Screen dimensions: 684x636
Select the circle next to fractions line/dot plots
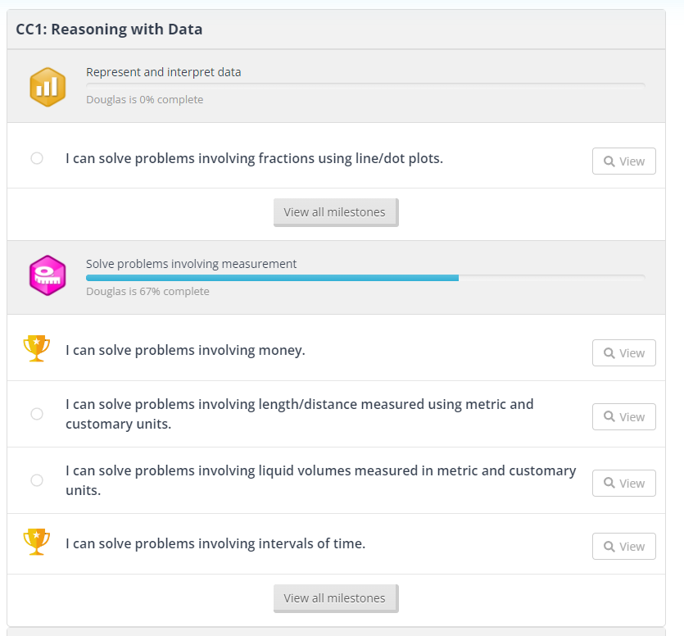[37, 158]
